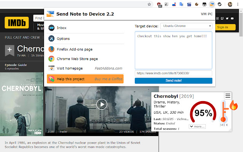Open Chrome's three-dot menu
Image resolution: width=243 pixels, height=152 pixels.
239,5
